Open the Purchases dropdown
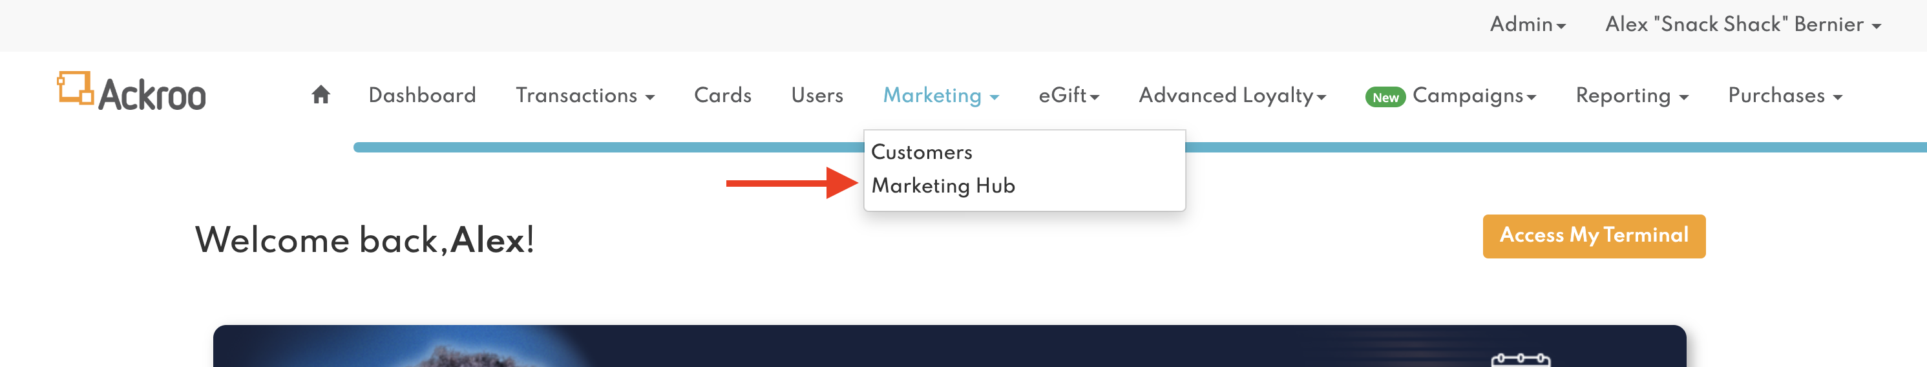1927x367 pixels. (1784, 96)
